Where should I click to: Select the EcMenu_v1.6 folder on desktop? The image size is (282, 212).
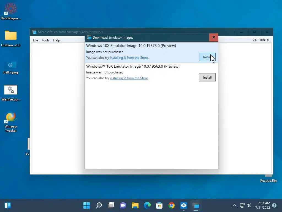pos(11,38)
